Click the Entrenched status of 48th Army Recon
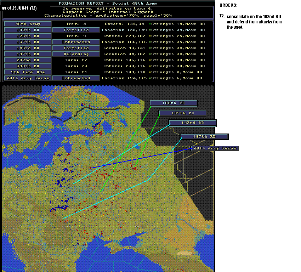This screenshot has width=301, height=272. click(x=76, y=78)
